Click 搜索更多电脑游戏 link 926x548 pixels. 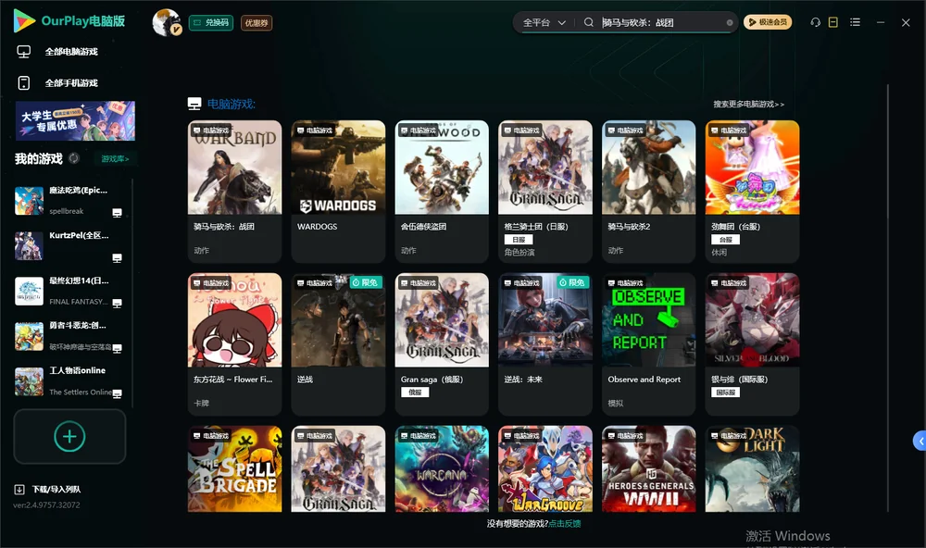click(748, 105)
